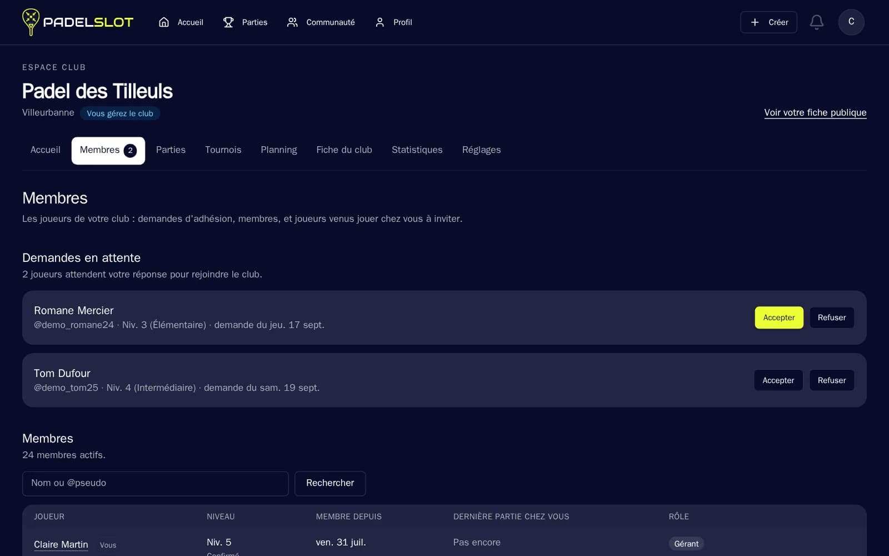Image resolution: width=889 pixels, height=556 pixels.
Task: Open Voir votre fiche publique link
Action: pyautogui.click(x=815, y=113)
